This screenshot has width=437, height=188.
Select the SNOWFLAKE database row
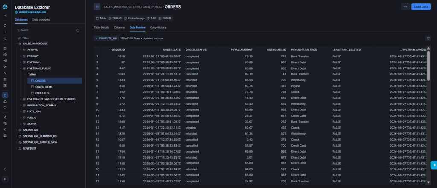tap(31, 130)
